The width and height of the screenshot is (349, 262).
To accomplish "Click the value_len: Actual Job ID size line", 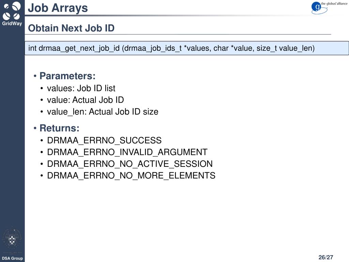I will pyautogui.click(x=103, y=112).
